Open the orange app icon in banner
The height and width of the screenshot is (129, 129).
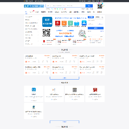64,23
